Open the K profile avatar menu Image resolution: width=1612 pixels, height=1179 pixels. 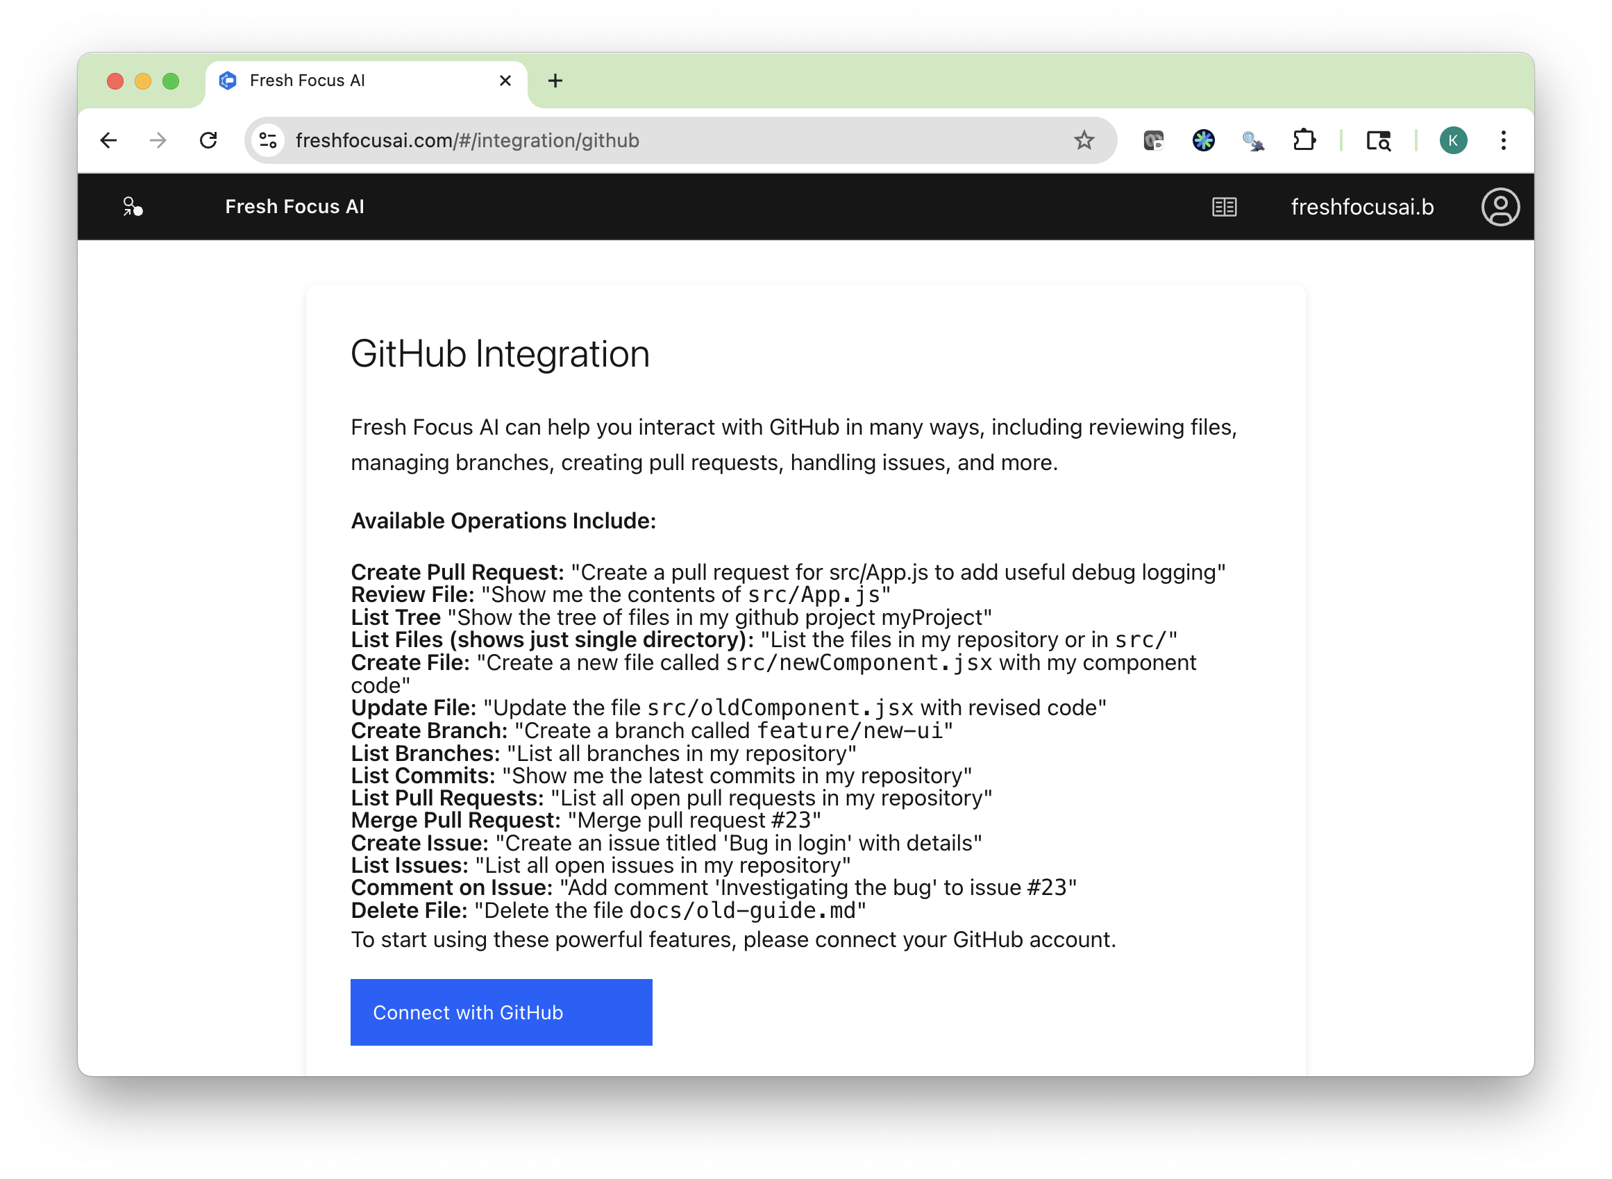coord(1454,140)
